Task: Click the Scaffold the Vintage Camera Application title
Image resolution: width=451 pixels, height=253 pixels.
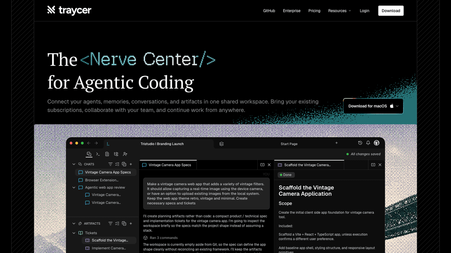Action: click(x=306, y=191)
